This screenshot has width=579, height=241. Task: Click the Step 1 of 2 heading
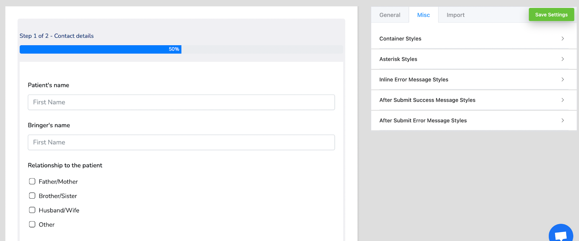(56, 36)
